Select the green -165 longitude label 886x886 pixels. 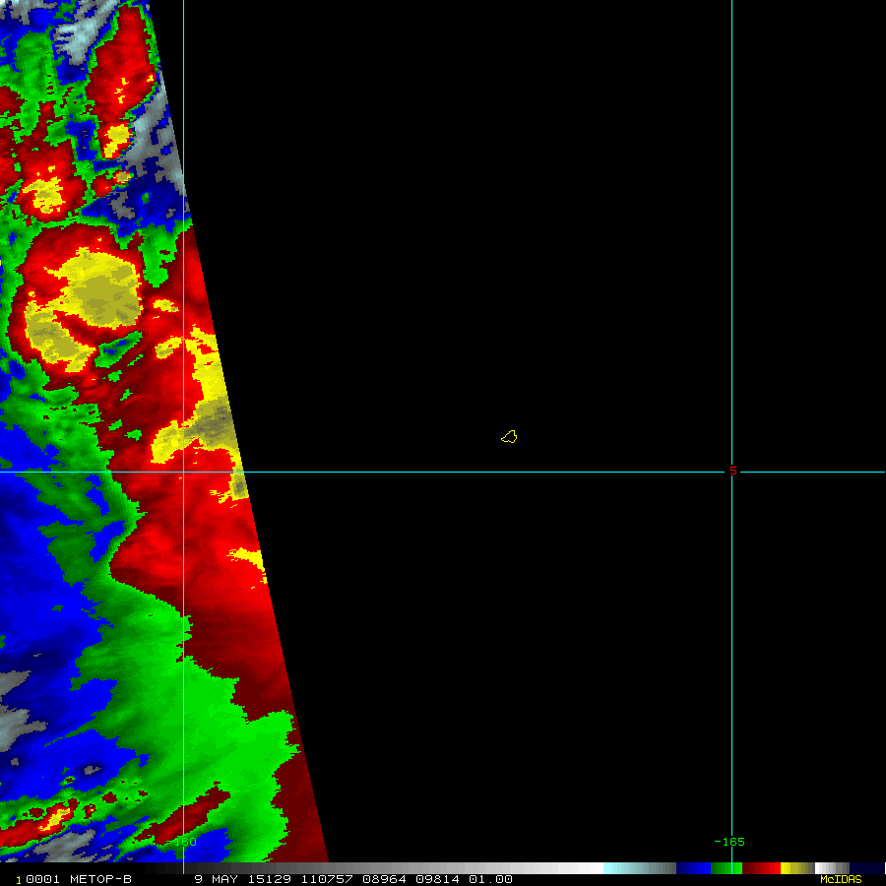728,842
